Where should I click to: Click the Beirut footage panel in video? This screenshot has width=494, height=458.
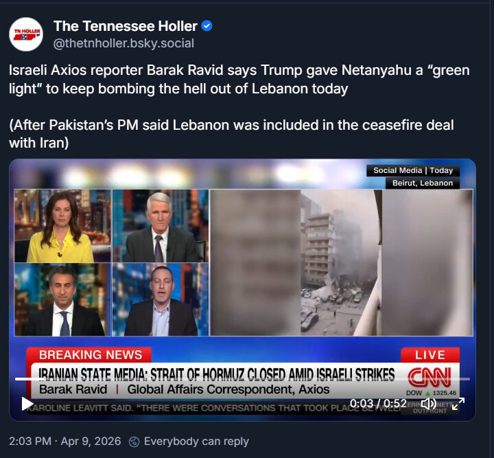342,262
